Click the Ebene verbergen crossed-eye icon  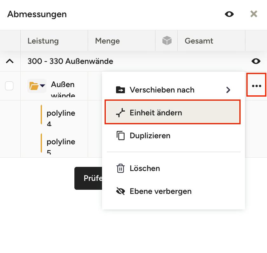[x=120, y=191]
